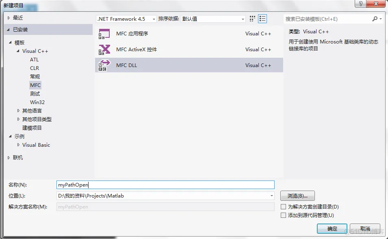
Task: Click 联机 label in the tree
Action: (18, 158)
